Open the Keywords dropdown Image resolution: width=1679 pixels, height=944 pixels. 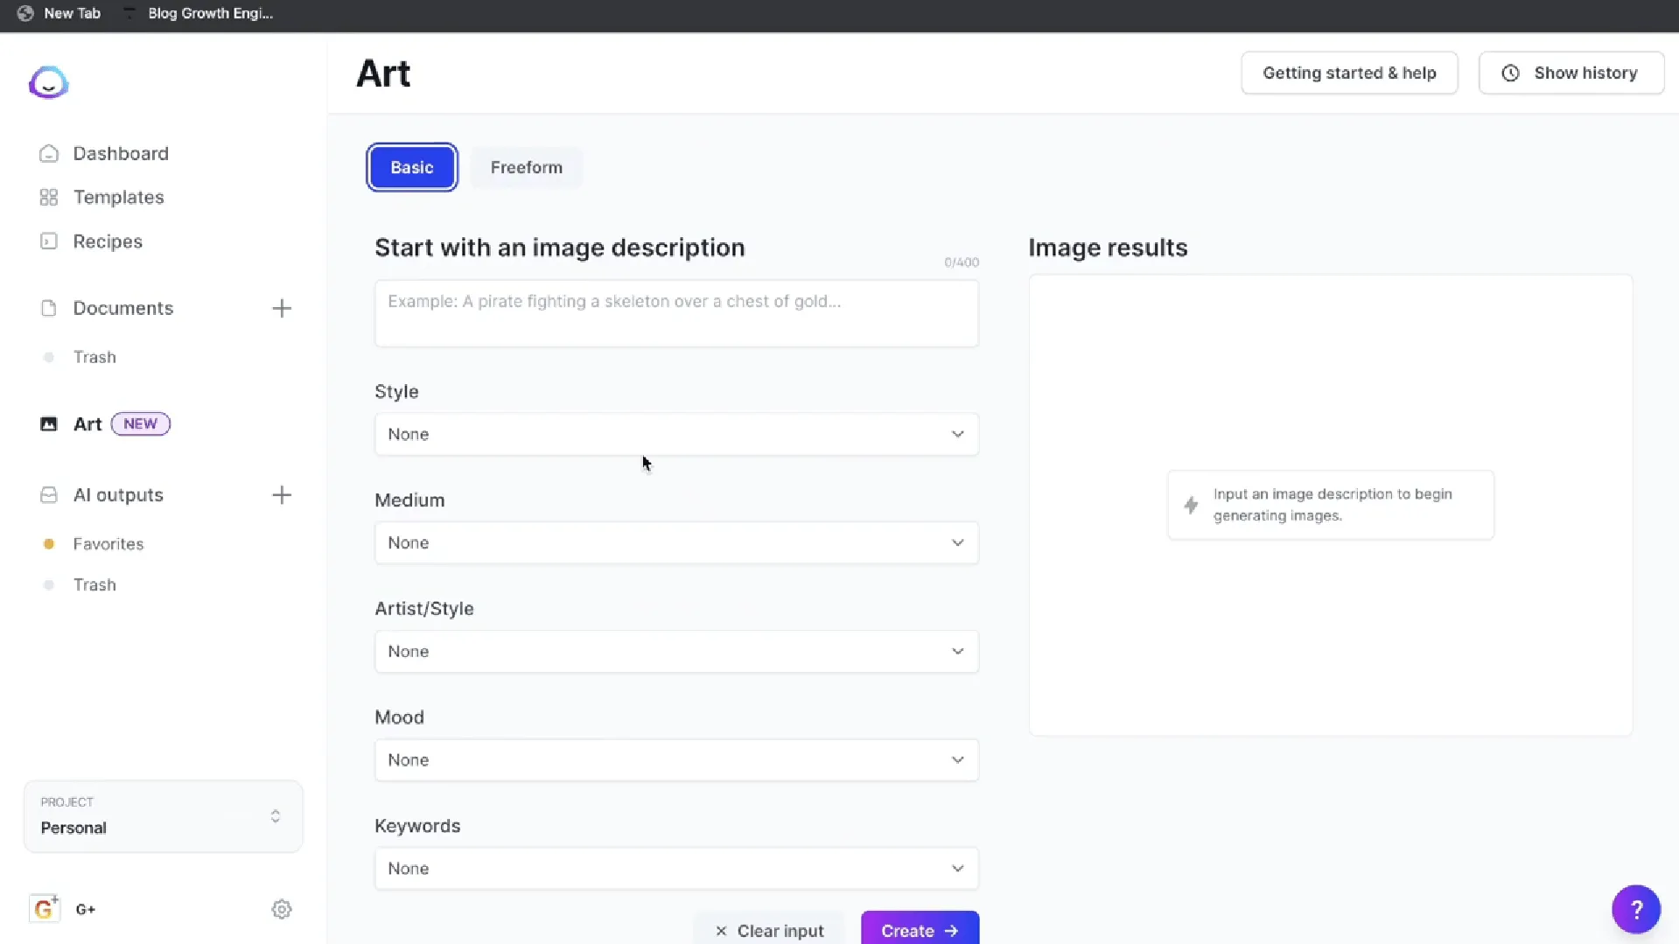click(x=676, y=868)
